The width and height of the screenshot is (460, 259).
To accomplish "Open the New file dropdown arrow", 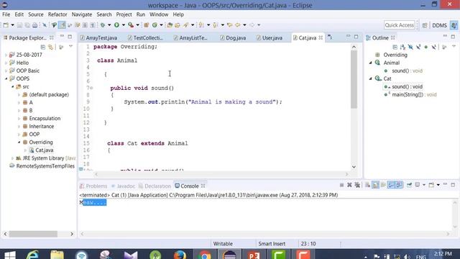I will tap(13, 25).
